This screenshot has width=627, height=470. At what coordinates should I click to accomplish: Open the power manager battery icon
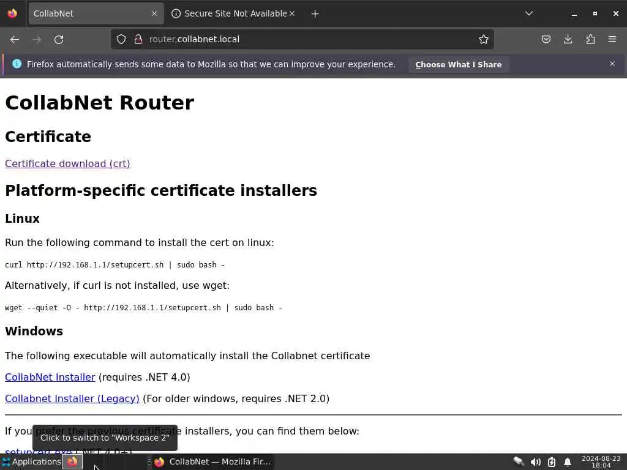click(x=552, y=462)
